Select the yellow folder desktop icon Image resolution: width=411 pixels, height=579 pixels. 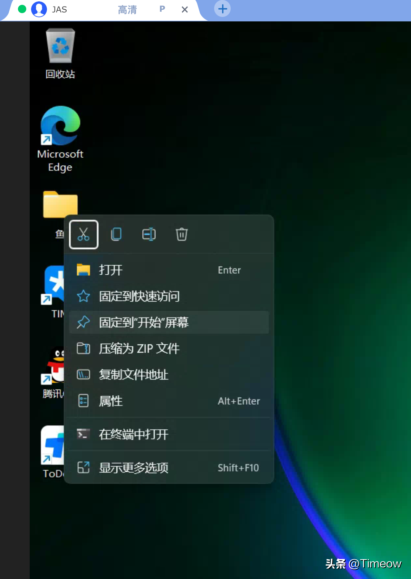[60, 205]
